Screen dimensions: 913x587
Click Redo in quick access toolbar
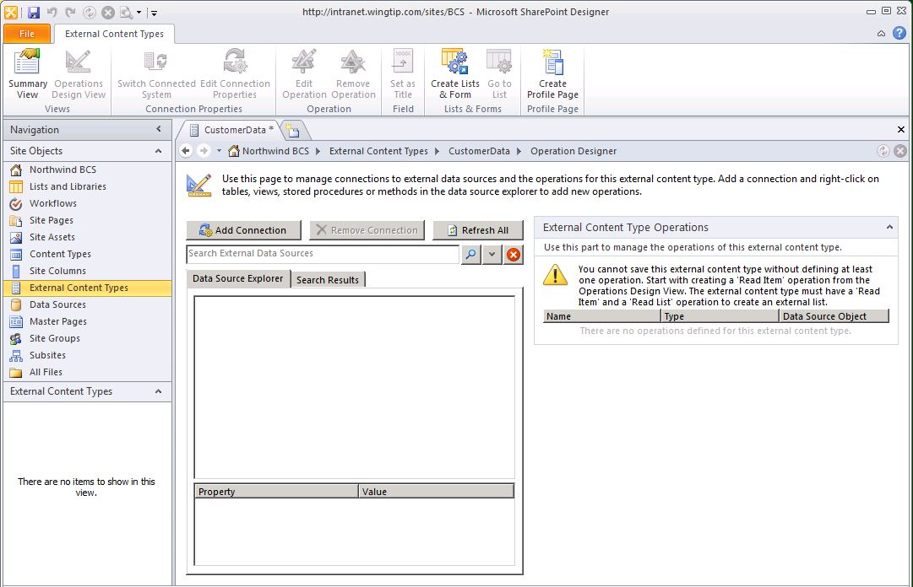click(70, 12)
